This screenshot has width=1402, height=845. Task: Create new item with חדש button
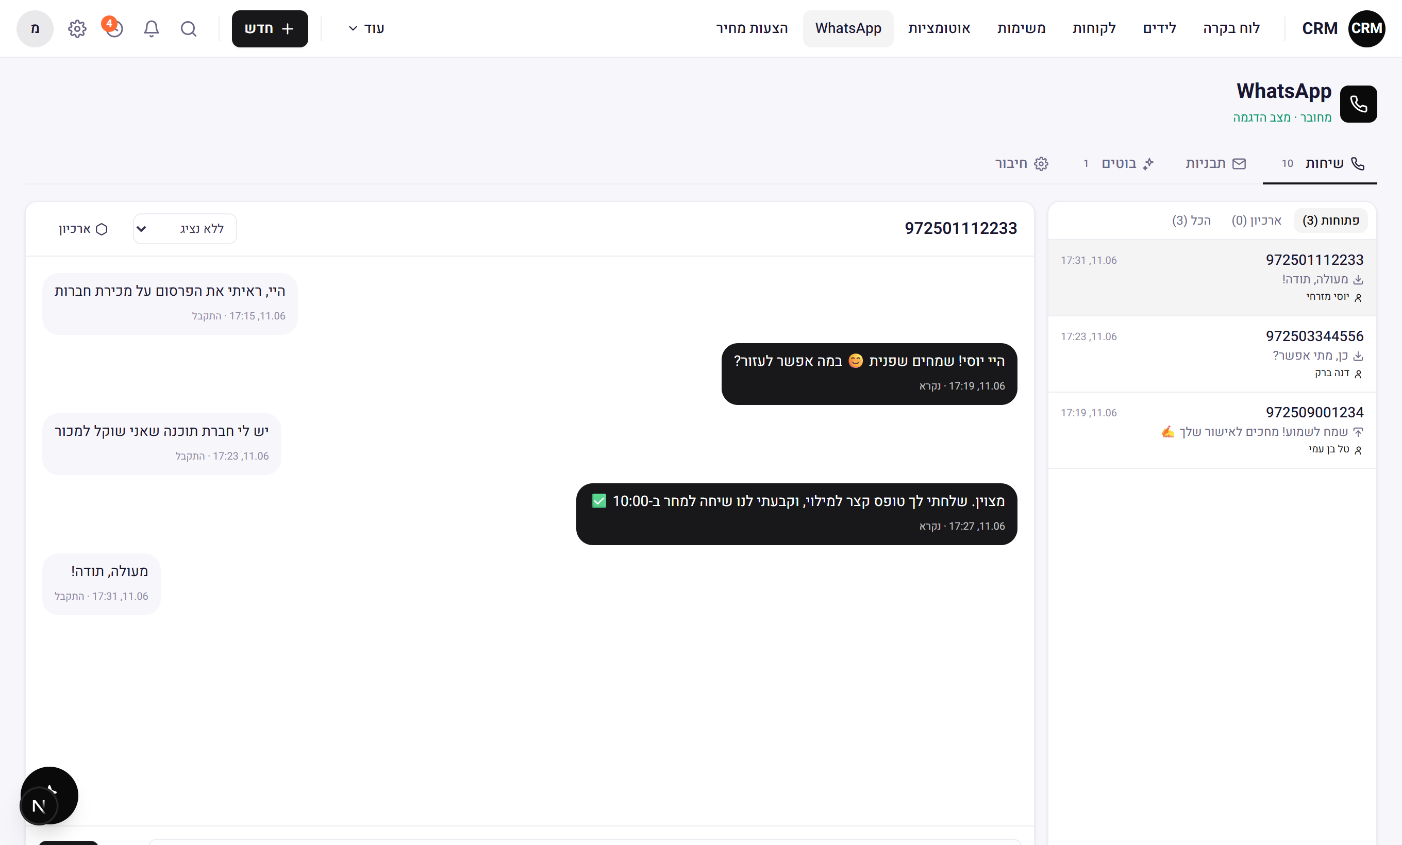(x=270, y=28)
